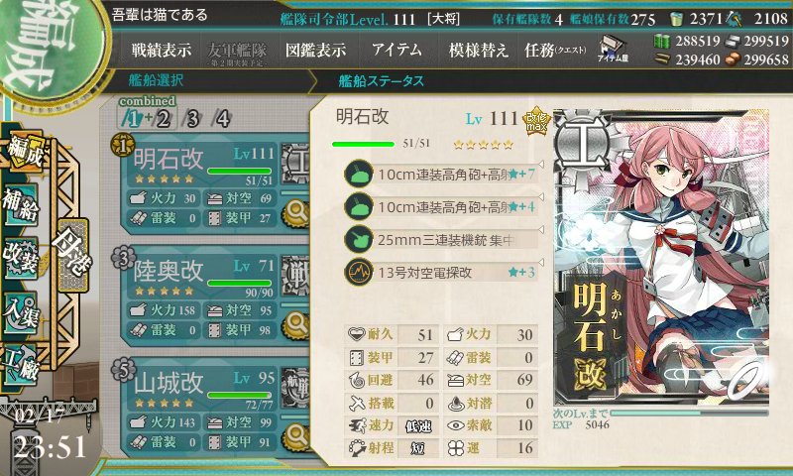Open 任務(クエスト) quest menu

tap(555, 50)
